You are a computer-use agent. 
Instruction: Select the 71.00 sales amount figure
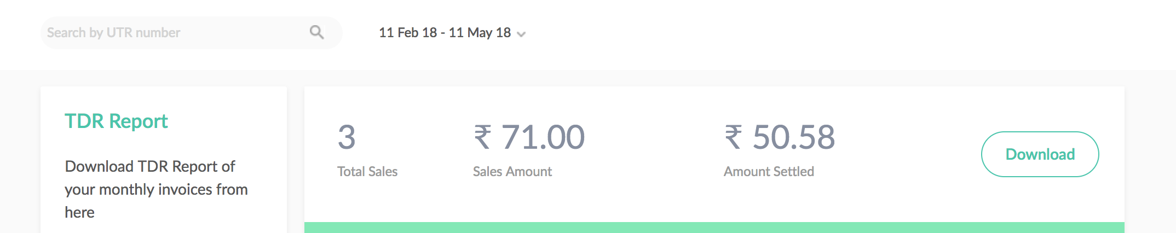pyautogui.click(x=543, y=137)
